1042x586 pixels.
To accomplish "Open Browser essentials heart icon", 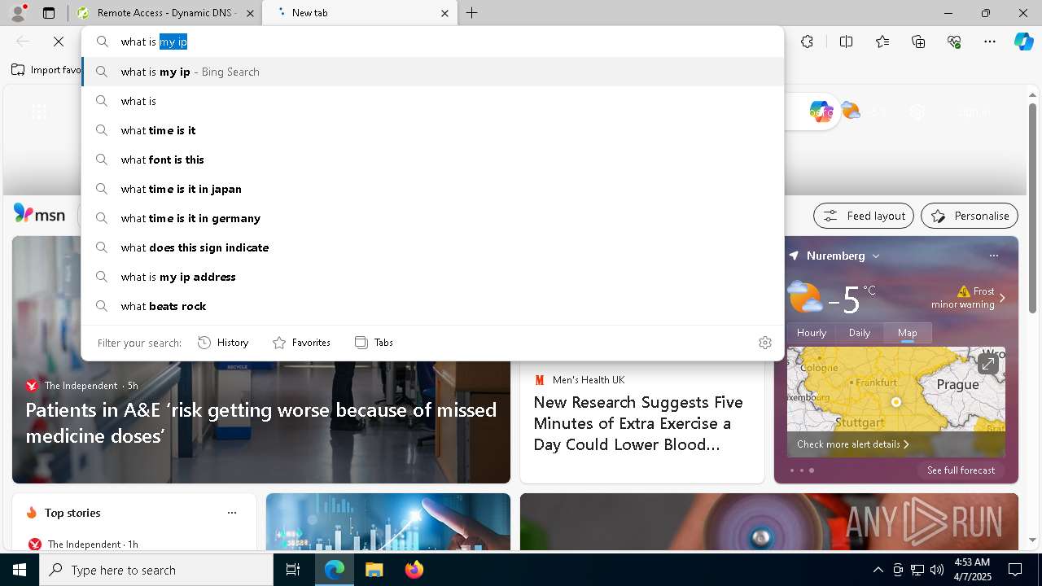I will pyautogui.click(x=954, y=42).
